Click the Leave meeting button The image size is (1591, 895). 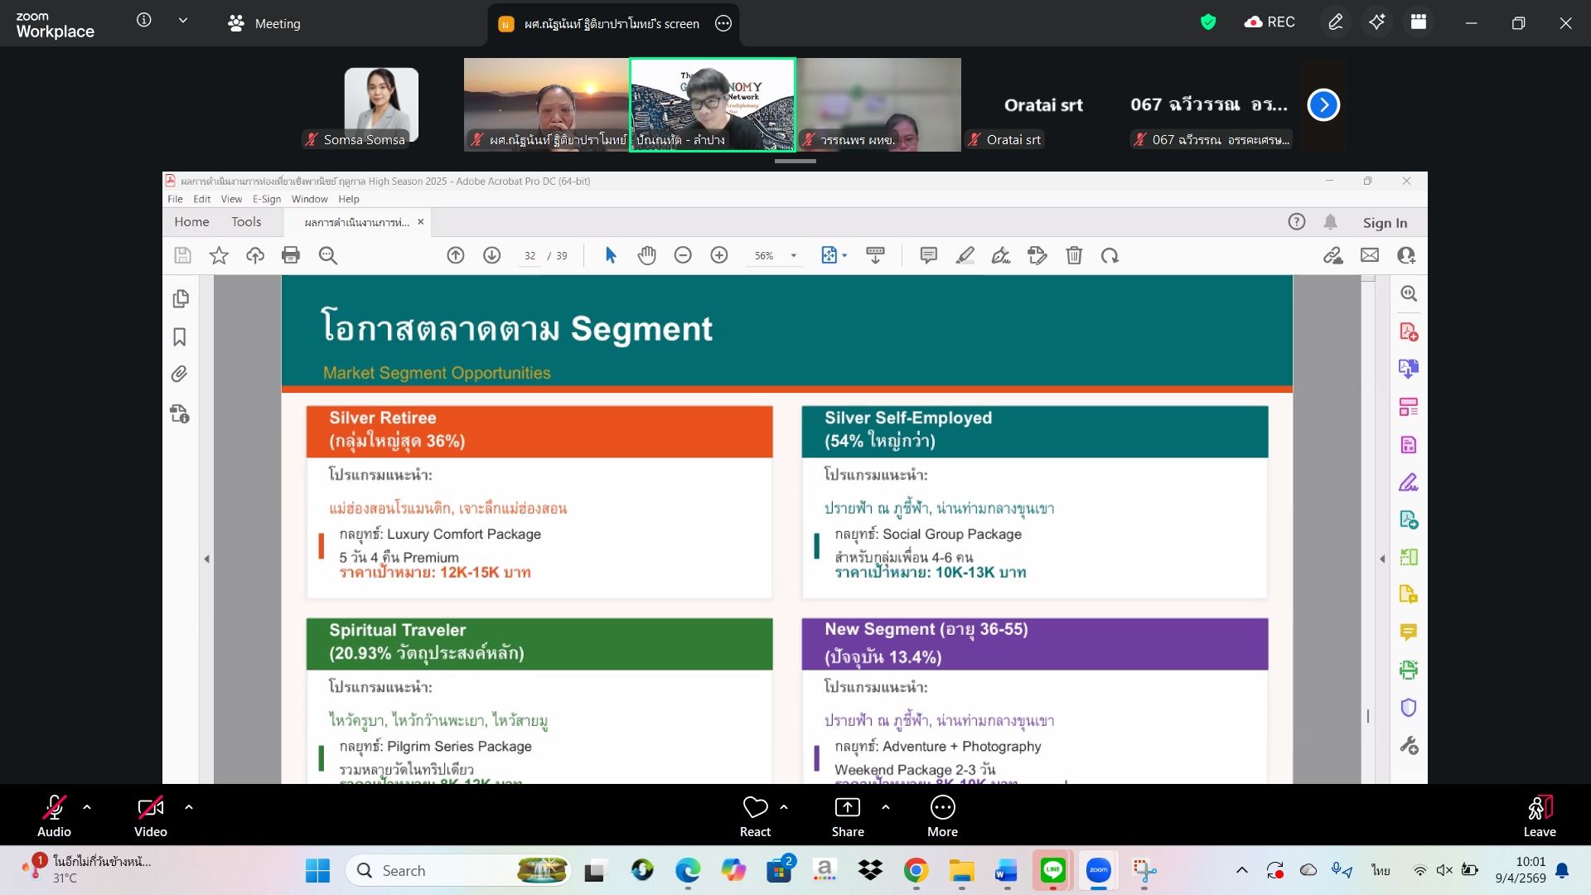(x=1539, y=815)
